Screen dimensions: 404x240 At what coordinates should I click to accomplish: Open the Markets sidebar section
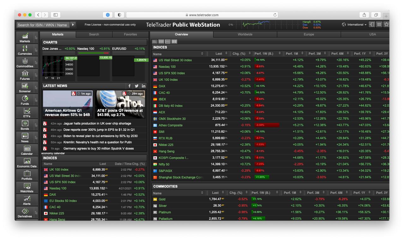pyautogui.click(x=25, y=38)
